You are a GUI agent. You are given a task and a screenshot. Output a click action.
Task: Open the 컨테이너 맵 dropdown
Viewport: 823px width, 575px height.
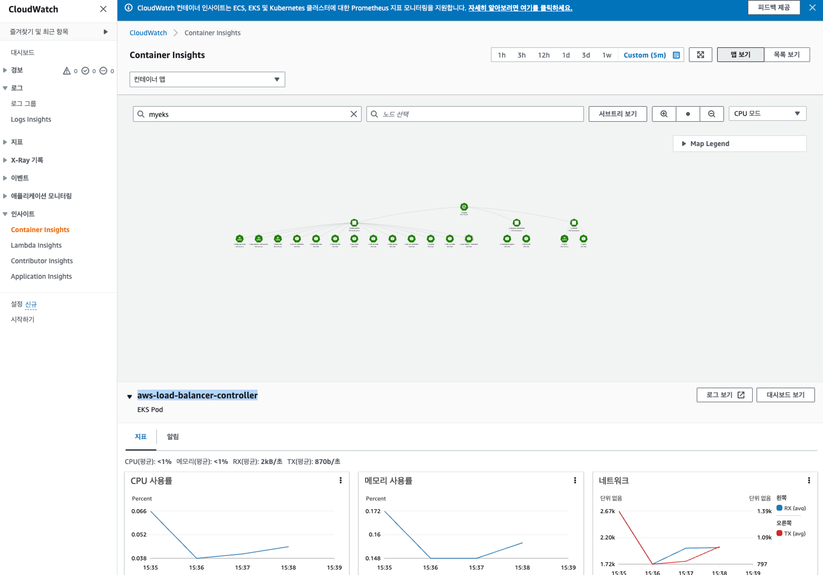pyautogui.click(x=207, y=79)
